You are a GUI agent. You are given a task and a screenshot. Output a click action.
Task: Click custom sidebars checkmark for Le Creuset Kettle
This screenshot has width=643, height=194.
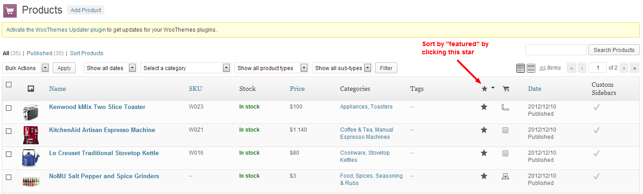[x=597, y=153]
